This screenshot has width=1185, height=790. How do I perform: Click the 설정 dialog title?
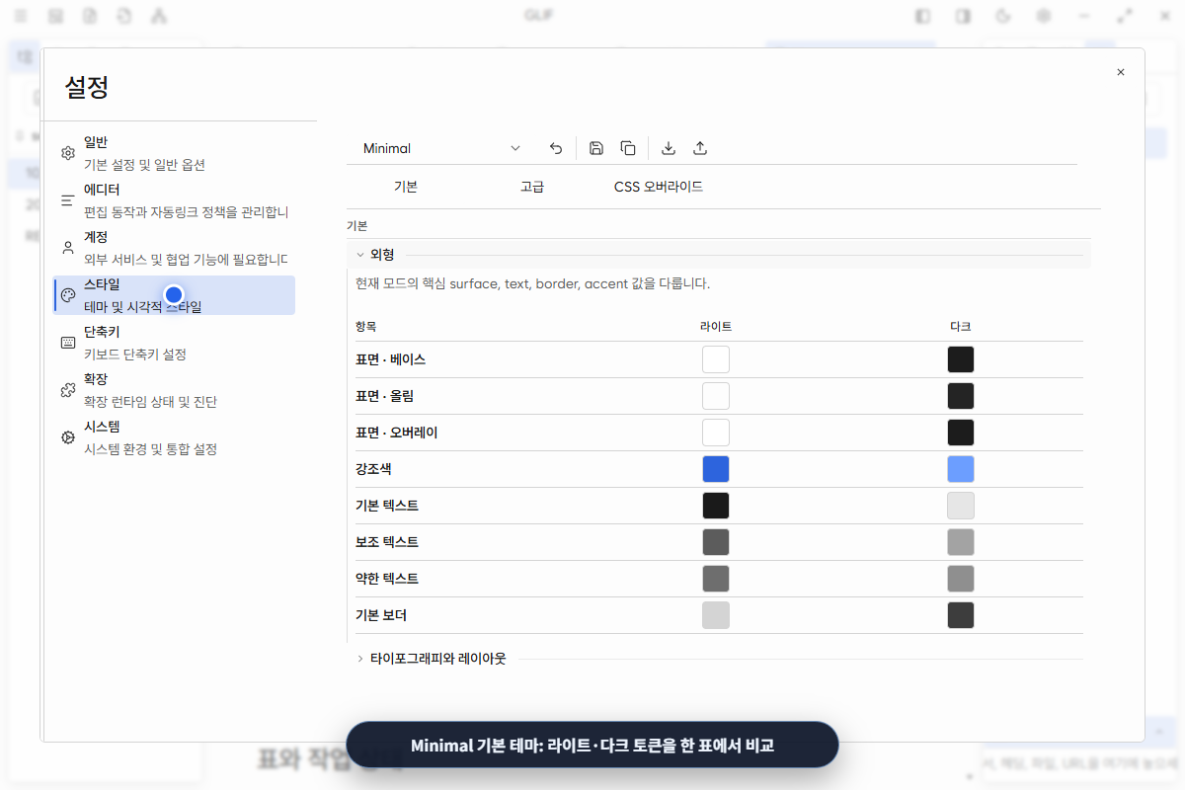point(87,87)
